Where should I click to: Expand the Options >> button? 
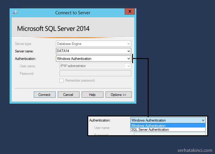click(x=118, y=95)
